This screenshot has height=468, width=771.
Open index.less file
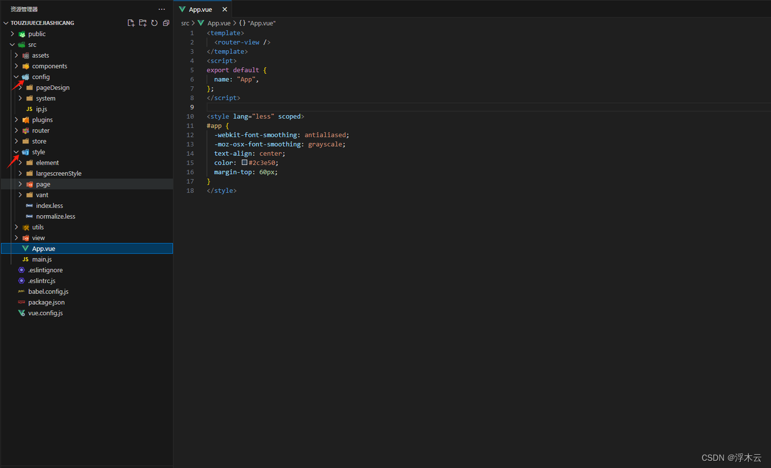coord(49,205)
